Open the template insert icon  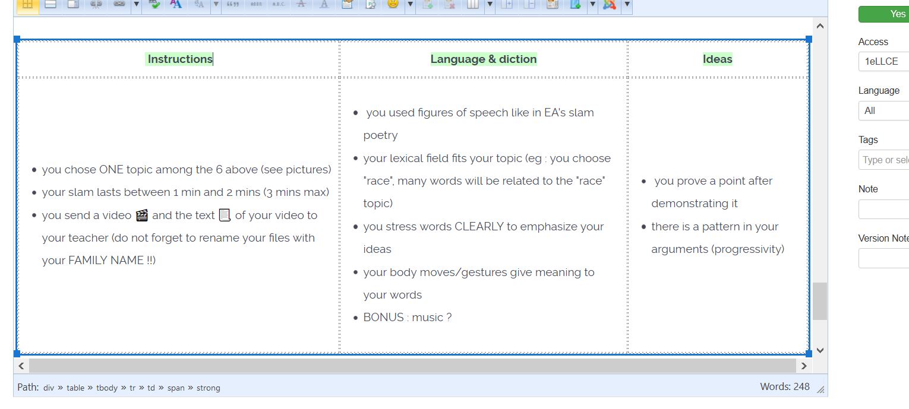[553, 5]
